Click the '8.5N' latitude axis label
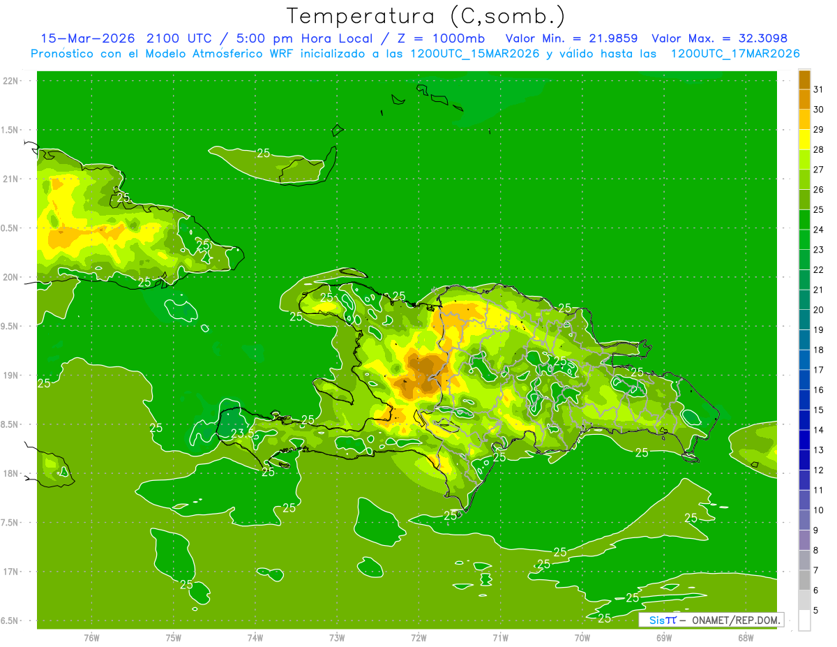The height and width of the screenshot is (647, 837). 10,425
